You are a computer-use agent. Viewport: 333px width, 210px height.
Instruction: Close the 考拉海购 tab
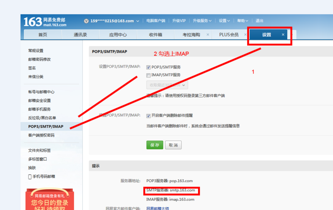click(208, 34)
